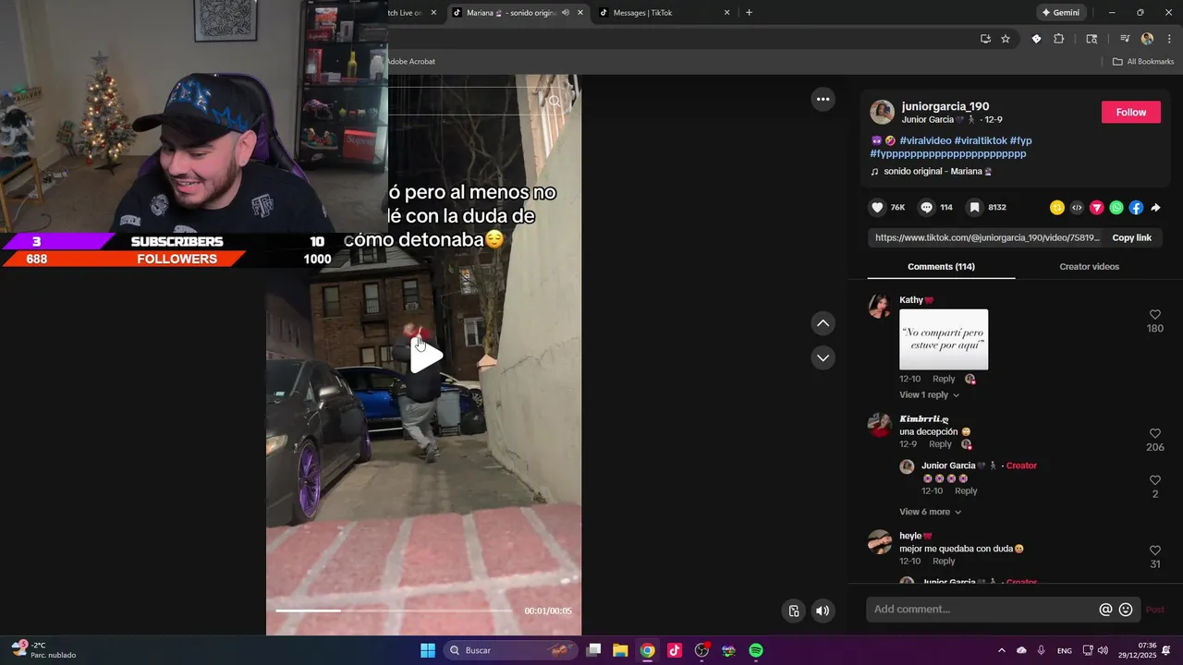Screen dimensions: 1183x665
Task: Show hidden system tray icons
Action: tap(1002, 650)
